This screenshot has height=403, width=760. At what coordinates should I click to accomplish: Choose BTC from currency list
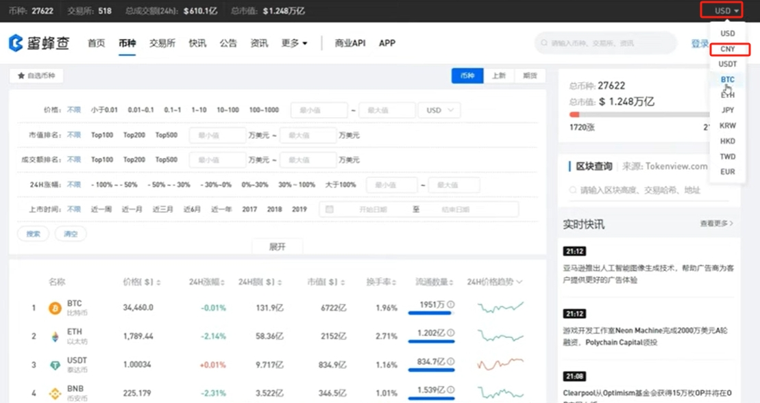pyautogui.click(x=728, y=79)
